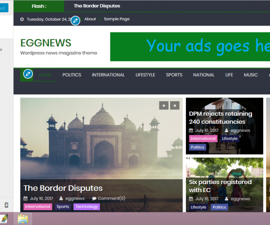Click the About link in top bar
Viewport: 270px width, 225px height.
[x=90, y=19]
